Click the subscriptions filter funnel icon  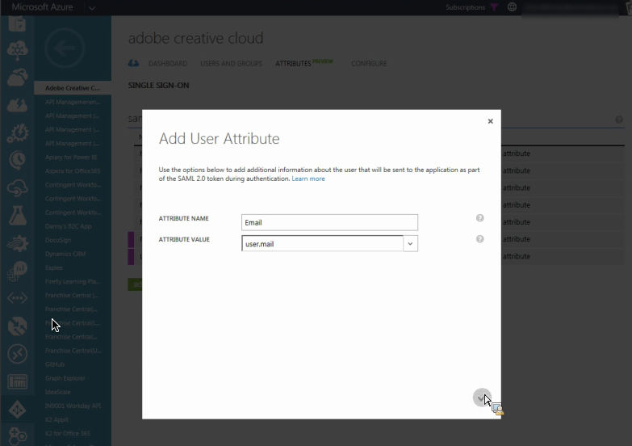coord(494,6)
